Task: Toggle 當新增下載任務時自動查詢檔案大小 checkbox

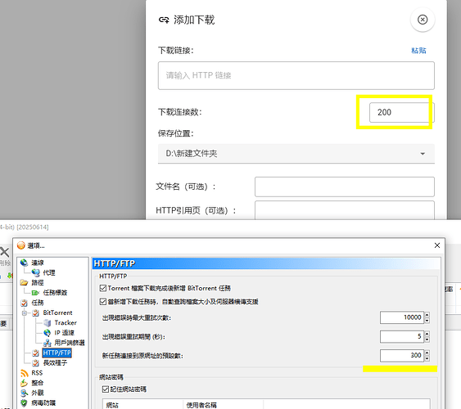Action: click(x=103, y=302)
